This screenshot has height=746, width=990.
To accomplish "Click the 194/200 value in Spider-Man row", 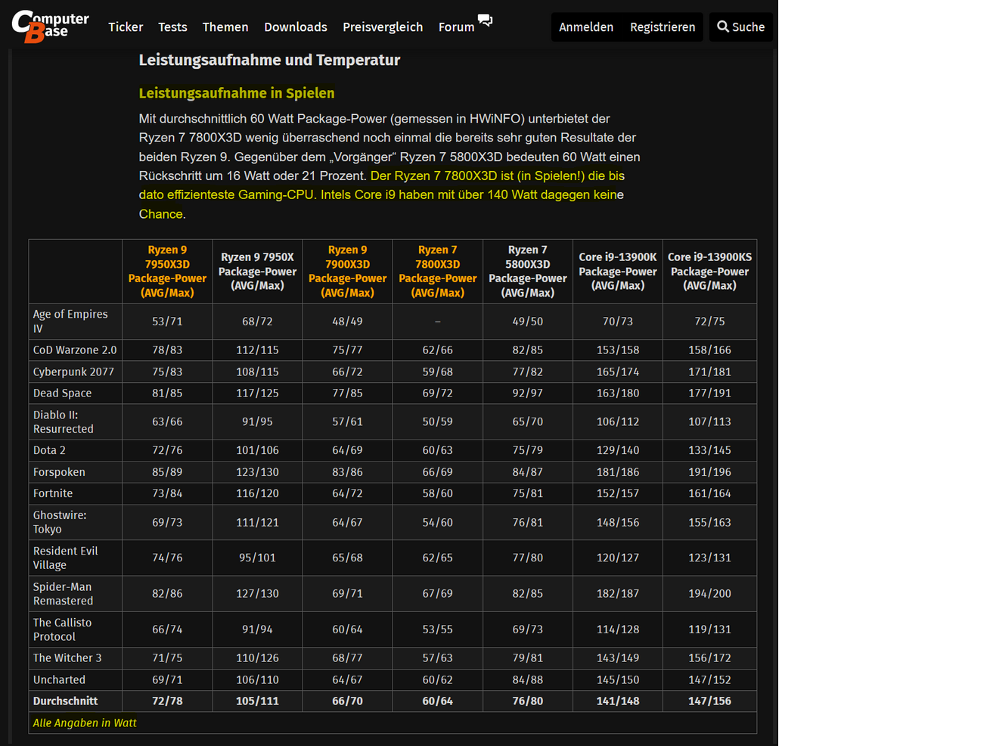I will click(709, 594).
